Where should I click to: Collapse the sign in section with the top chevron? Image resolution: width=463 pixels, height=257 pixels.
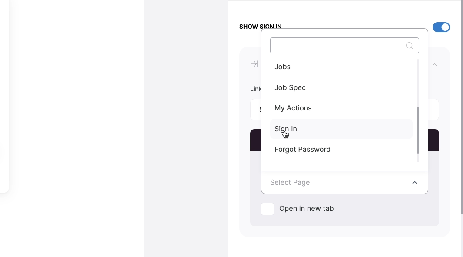coord(435,65)
